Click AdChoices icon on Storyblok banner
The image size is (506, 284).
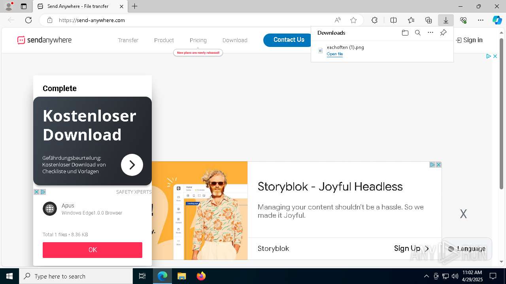tap(432, 165)
